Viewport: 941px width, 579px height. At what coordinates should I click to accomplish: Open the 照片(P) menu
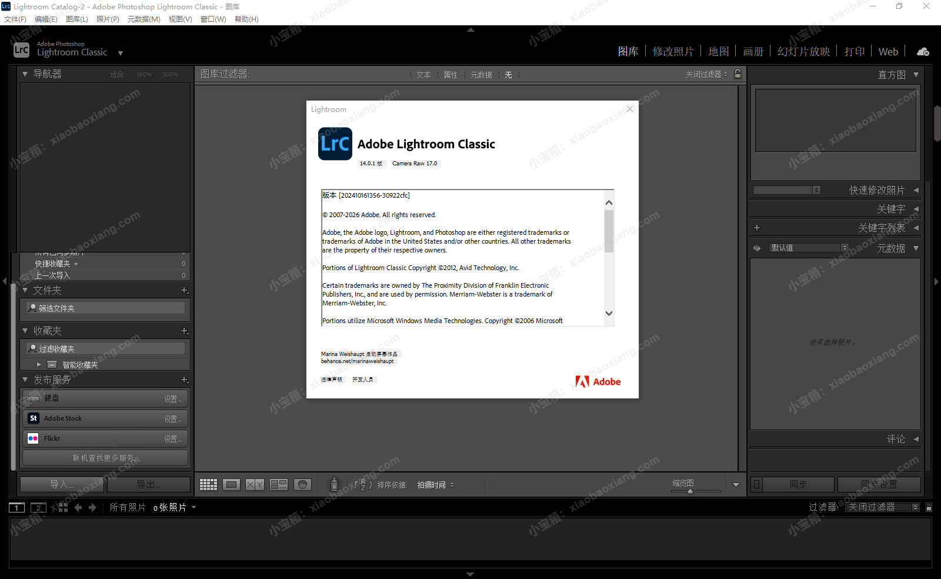pos(108,19)
